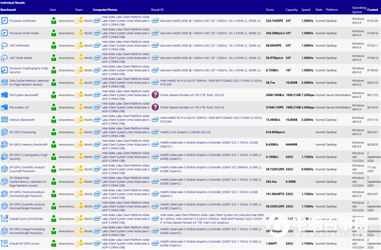381x250 pixels.
Task: Open the Overall GP (GPU) Score link
Action: coord(24,244)
